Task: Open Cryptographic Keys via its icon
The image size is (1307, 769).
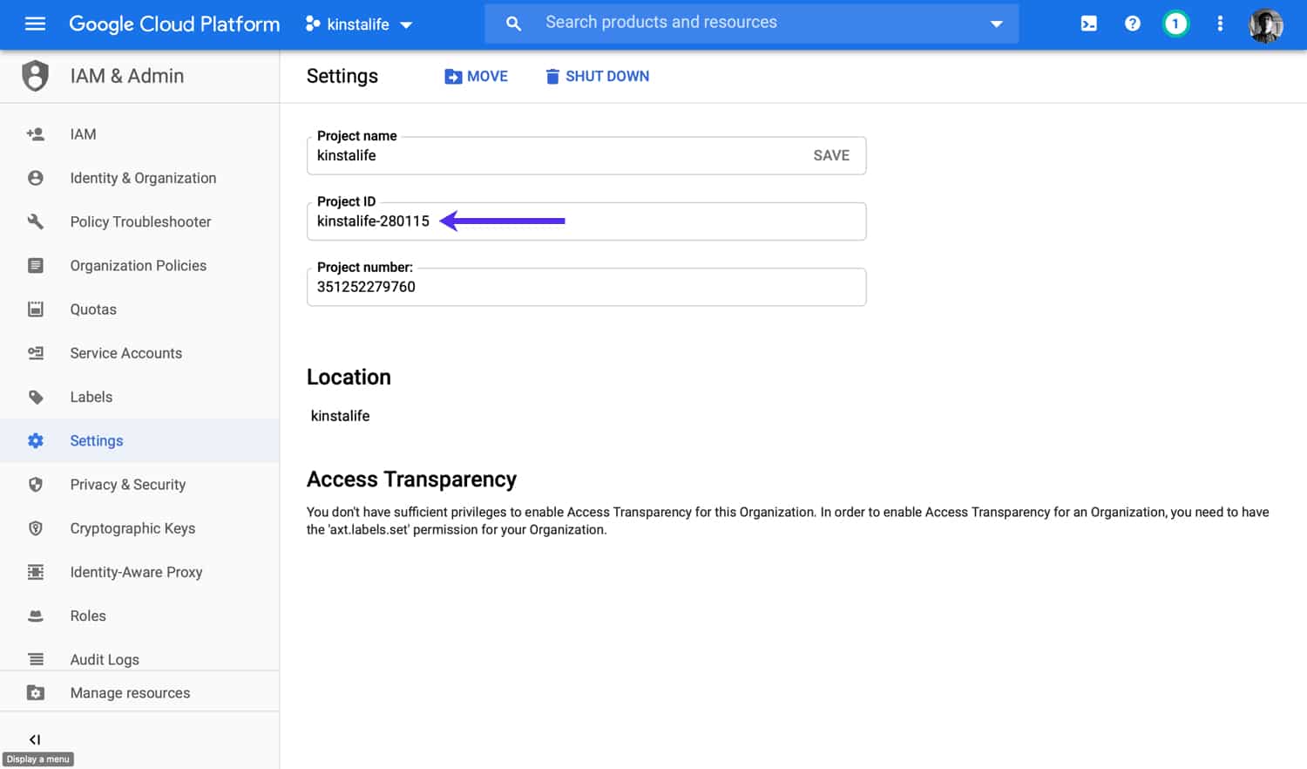Action: pos(35,528)
